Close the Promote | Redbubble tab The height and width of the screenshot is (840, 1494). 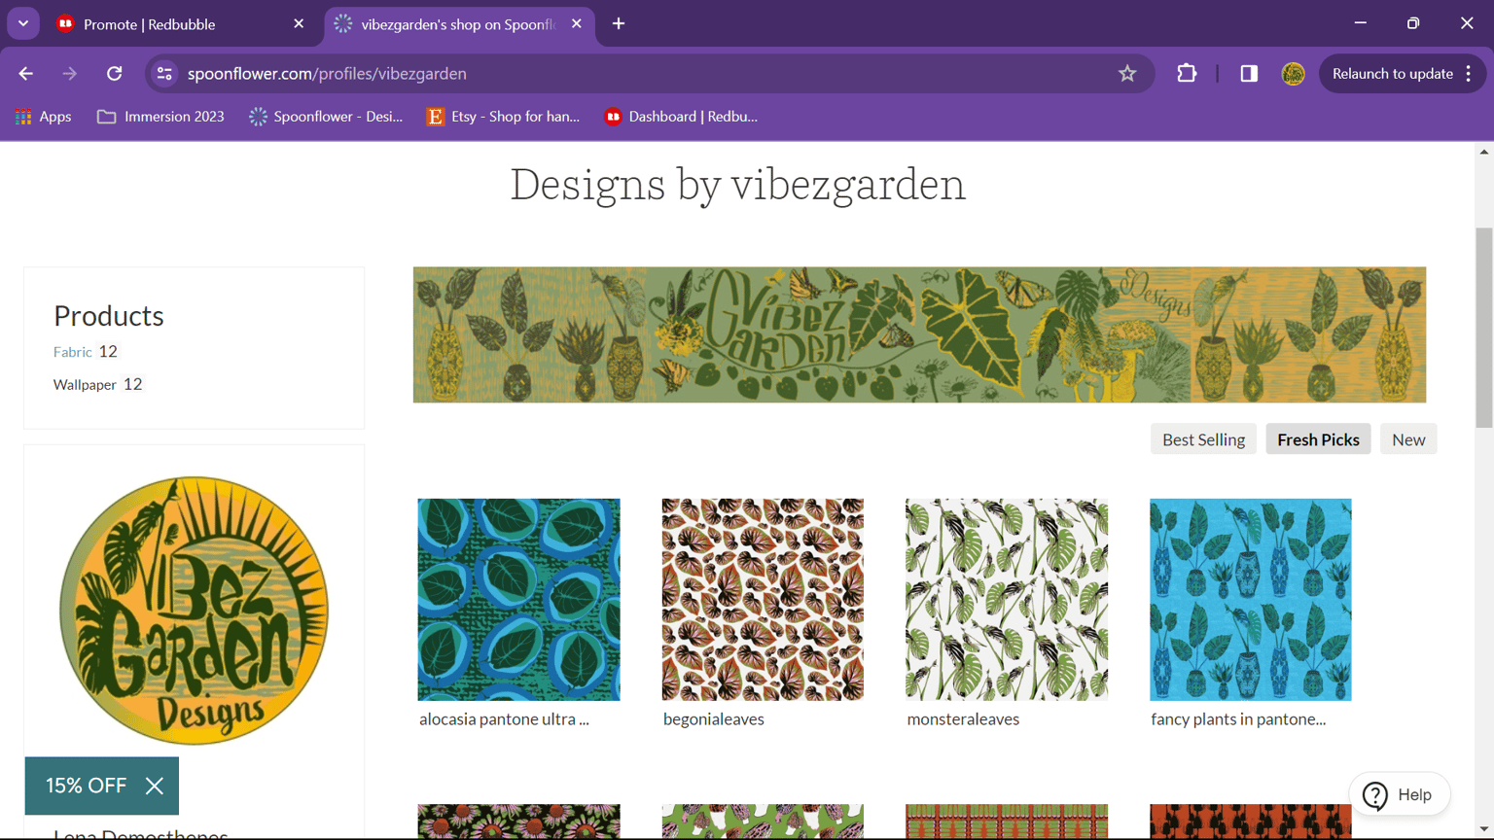point(299,24)
